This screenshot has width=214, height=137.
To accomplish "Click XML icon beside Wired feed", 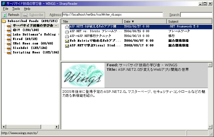I will point(9,39).
